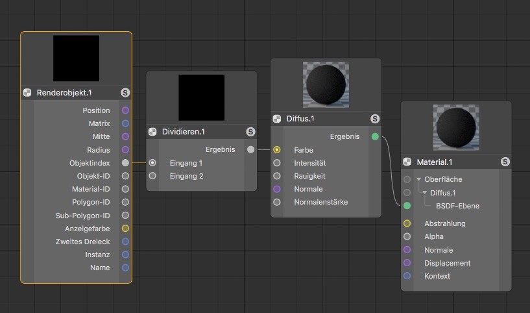The width and height of the screenshot is (530, 313).
Task: Click the Objektindex label
Action: pyautogui.click(x=90, y=163)
